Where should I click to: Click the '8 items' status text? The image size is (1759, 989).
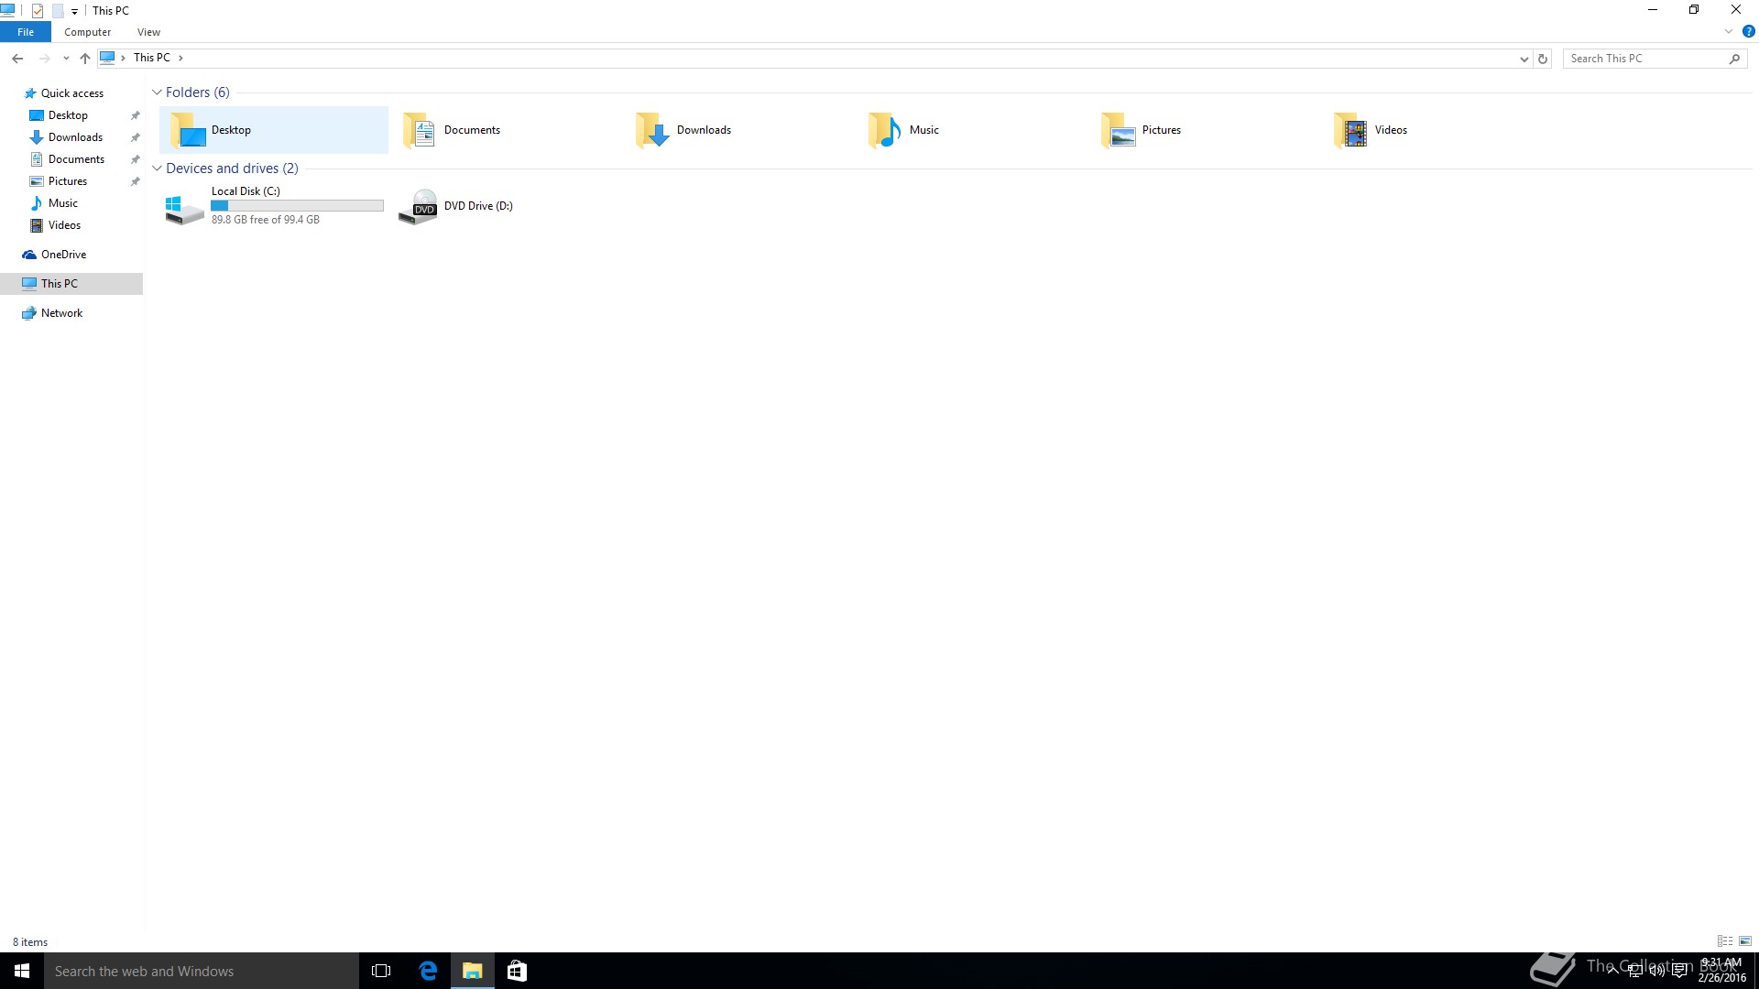(x=30, y=942)
